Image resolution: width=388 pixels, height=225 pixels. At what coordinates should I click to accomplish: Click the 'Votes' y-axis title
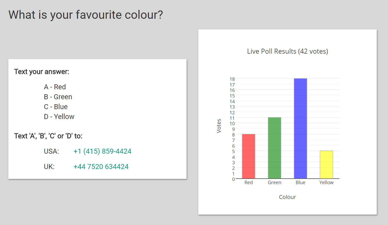(219, 126)
